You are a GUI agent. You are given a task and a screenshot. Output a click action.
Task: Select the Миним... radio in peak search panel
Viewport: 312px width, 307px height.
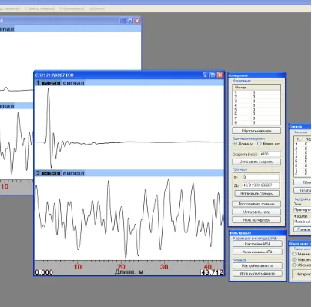tap(294, 254)
